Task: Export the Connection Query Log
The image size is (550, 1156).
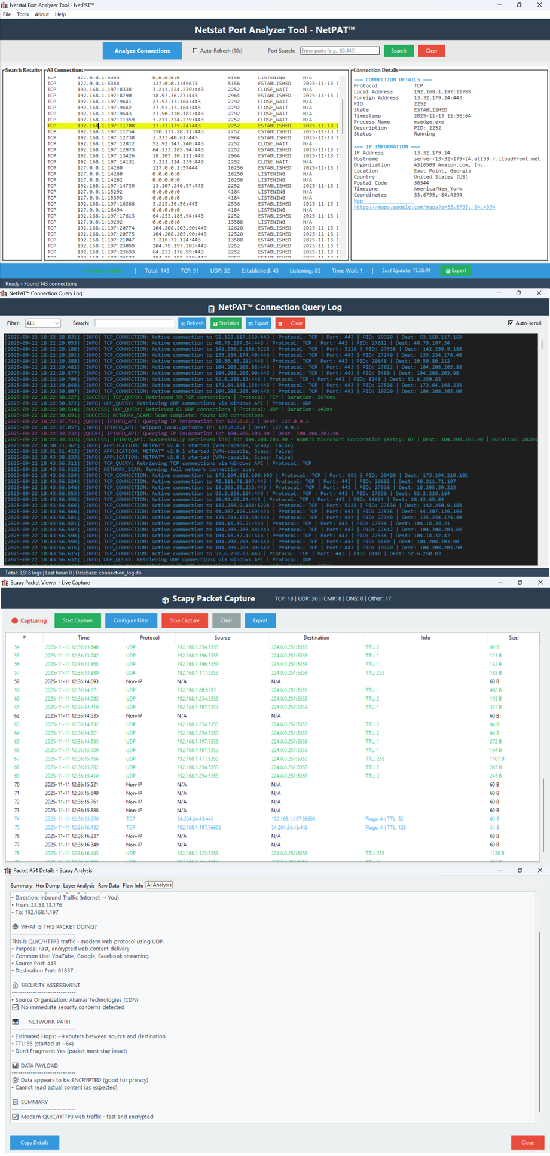Action: point(258,323)
